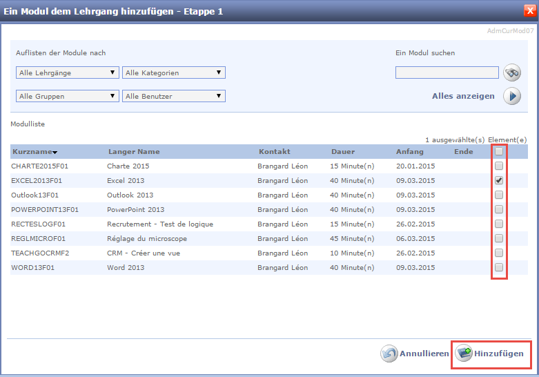The height and width of the screenshot is (377, 539).
Task: Uncheck the EXCEL2013F01 module checkbox
Action: click(x=499, y=180)
